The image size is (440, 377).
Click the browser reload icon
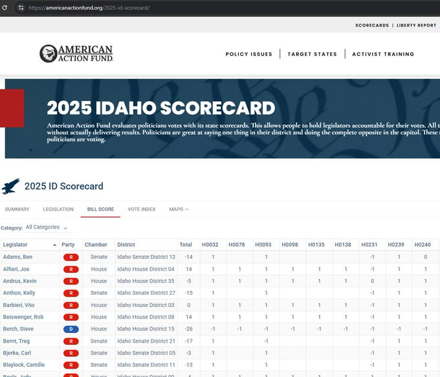(x=5, y=8)
